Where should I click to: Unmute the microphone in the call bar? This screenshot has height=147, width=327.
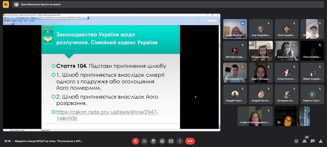pyautogui.click(x=135, y=141)
